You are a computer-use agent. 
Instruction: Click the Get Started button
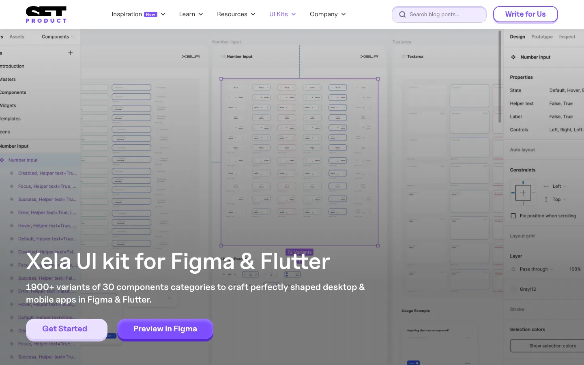pyautogui.click(x=67, y=329)
